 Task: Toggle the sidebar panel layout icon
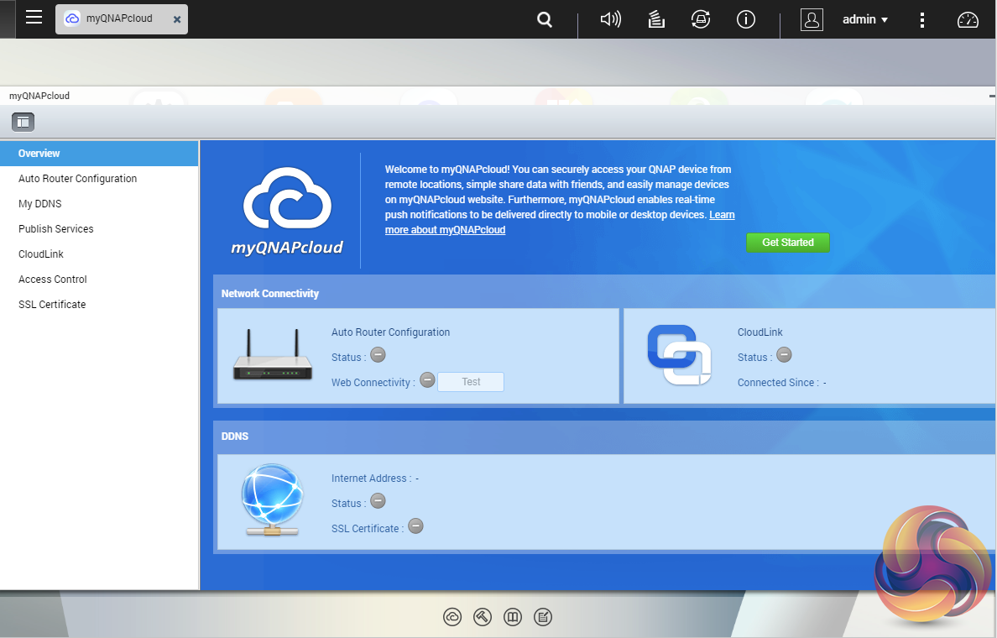point(23,122)
